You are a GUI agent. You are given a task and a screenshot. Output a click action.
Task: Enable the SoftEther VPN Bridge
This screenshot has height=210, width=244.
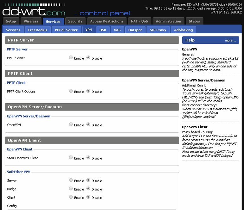pyautogui.click(x=71, y=188)
